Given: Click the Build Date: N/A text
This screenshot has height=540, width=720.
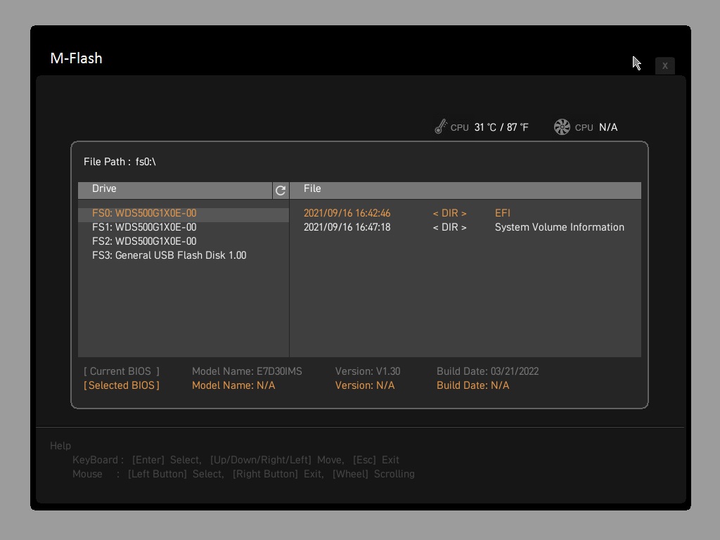Looking at the screenshot, I should [x=472, y=385].
